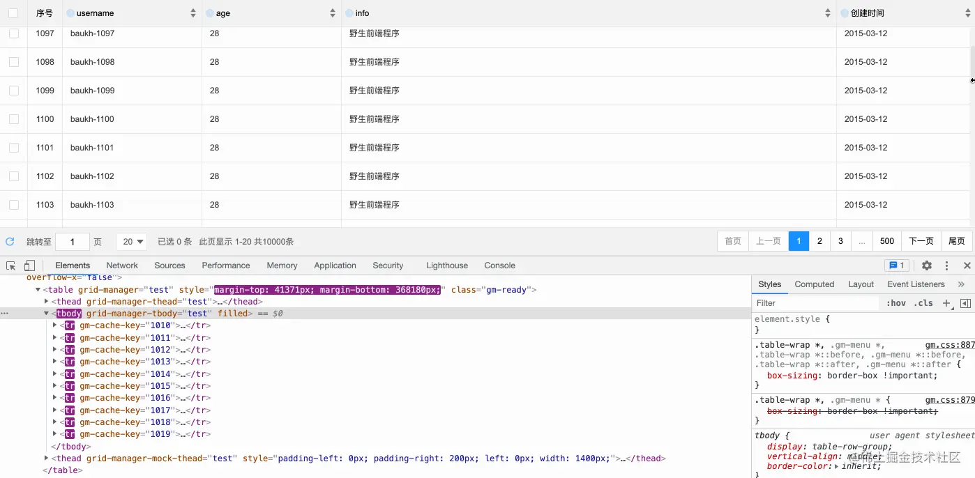Open the Console tab
Viewport: 975px width, 478px height.
pos(499,265)
